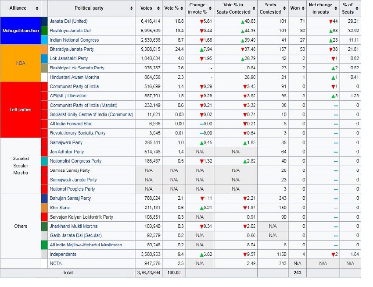
Task: Open Lok Janshakti Party link
Action: coord(68,58)
